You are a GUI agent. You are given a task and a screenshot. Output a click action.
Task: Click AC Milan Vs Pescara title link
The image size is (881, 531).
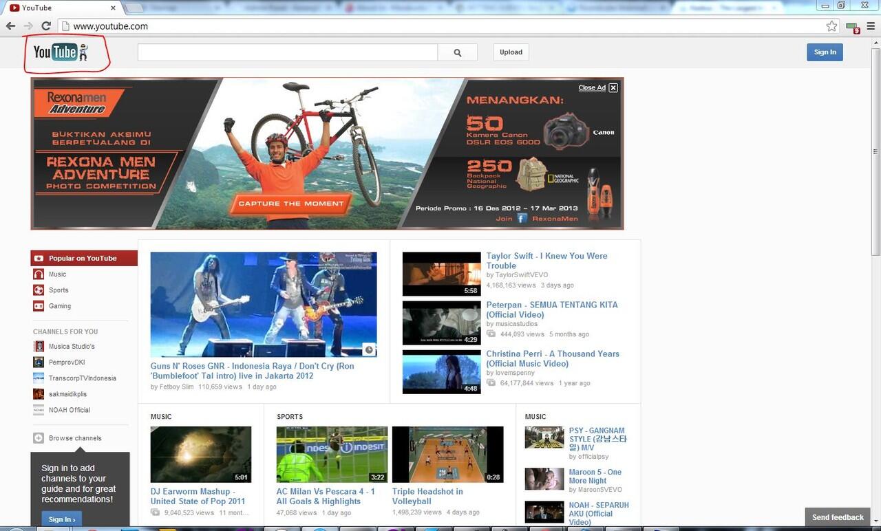click(x=326, y=496)
